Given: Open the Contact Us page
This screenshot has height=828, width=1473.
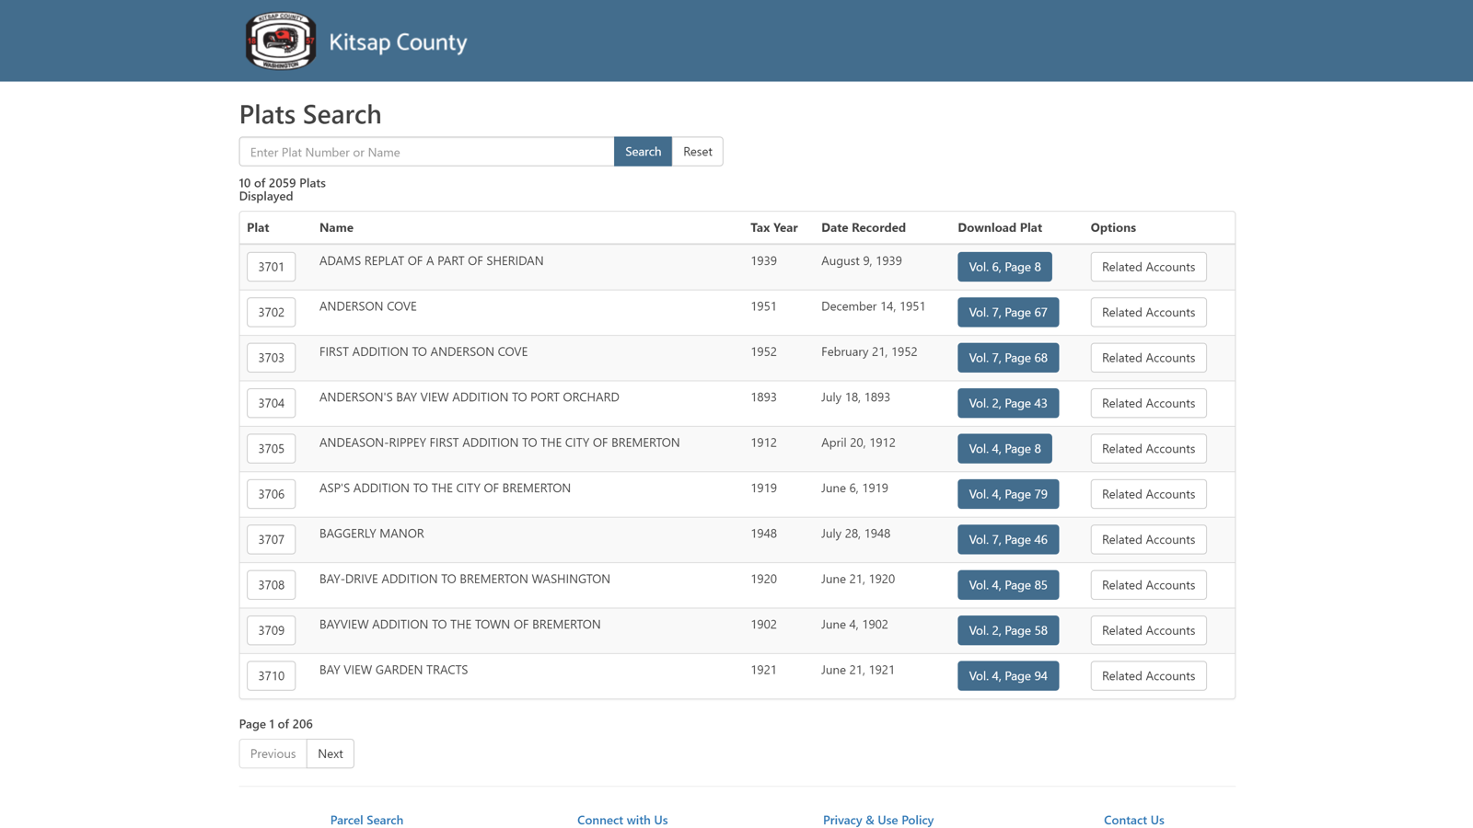Looking at the screenshot, I should [x=1133, y=820].
